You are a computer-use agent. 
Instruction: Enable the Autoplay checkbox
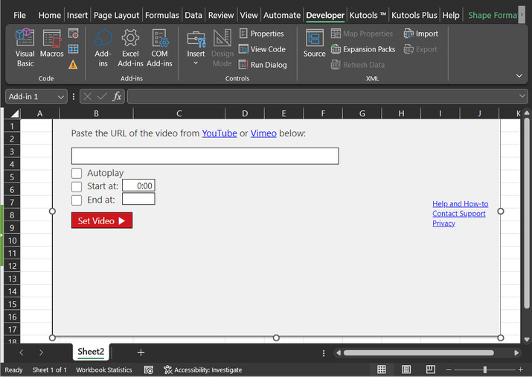pyautogui.click(x=77, y=174)
